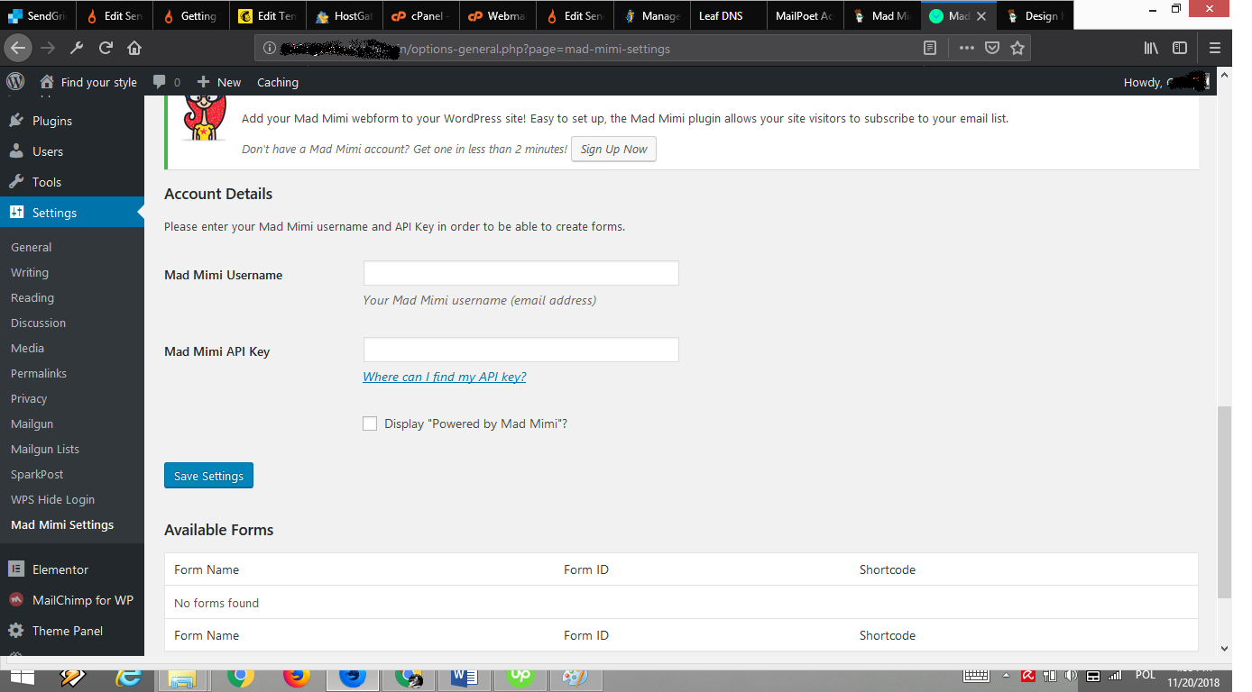This screenshot has height=692, width=1252.
Task: Click the Settings sliders icon in sidebar
Action: click(x=16, y=213)
